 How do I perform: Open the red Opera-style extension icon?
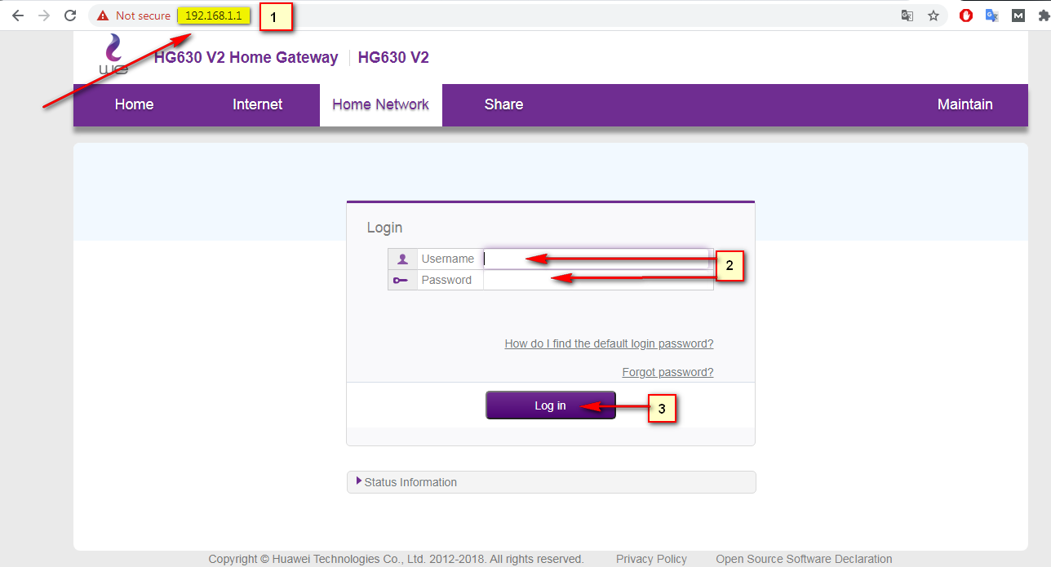(966, 16)
